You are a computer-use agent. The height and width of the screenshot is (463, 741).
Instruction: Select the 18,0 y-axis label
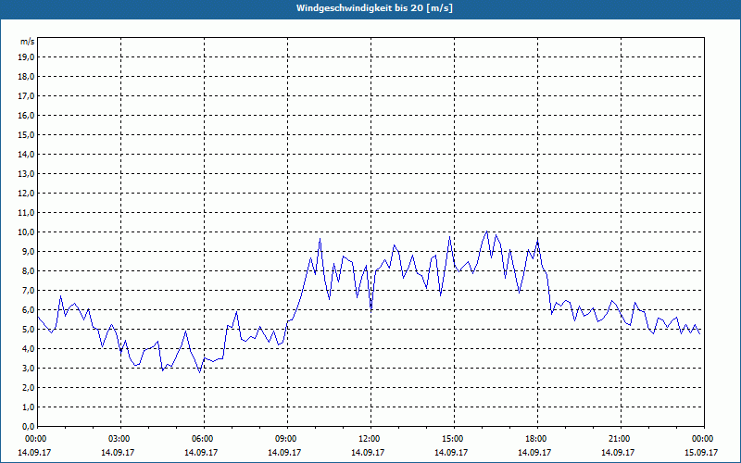coord(26,77)
